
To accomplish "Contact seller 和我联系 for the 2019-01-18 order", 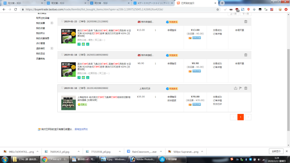I will [x=172, y=55].
